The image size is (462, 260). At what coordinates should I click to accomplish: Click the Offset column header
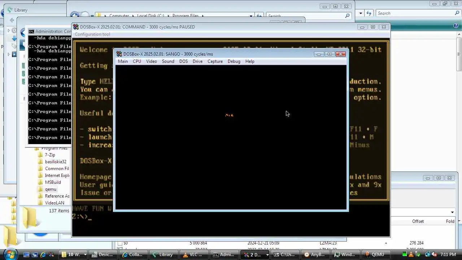click(418, 221)
